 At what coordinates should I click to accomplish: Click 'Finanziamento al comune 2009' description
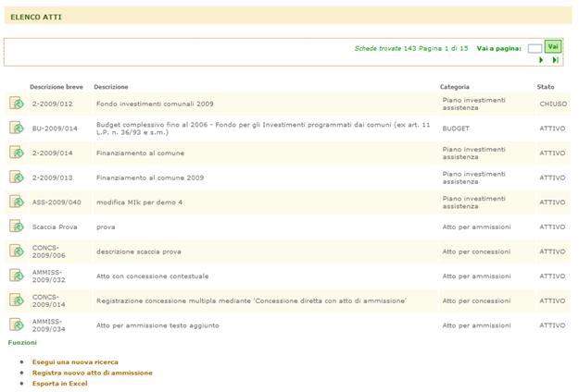(x=150, y=178)
